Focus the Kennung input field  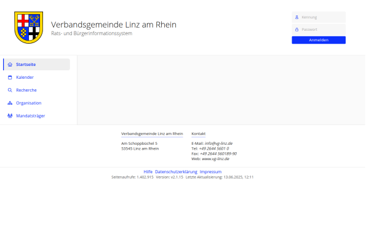(x=319, y=17)
